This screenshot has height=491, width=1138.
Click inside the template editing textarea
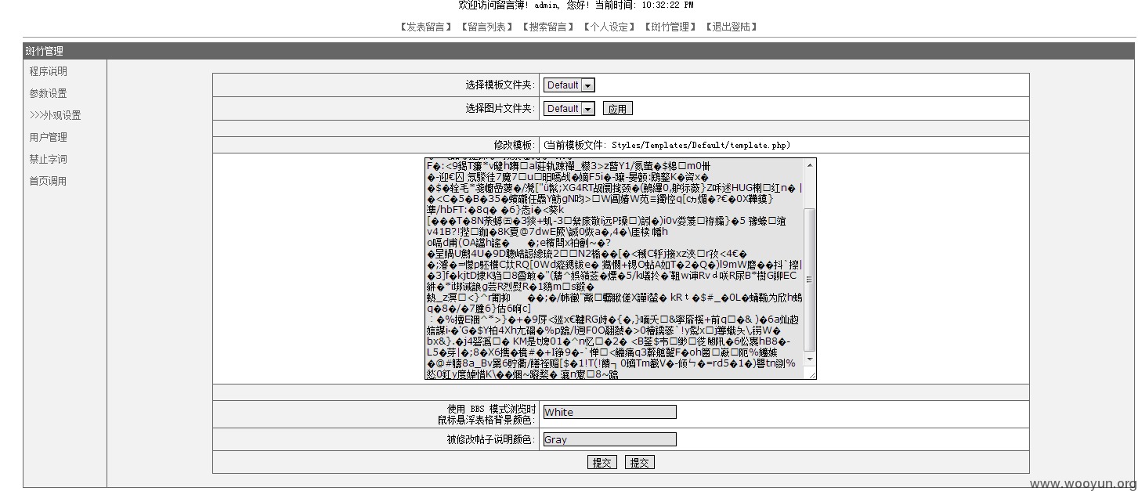(x=615, y=269)
